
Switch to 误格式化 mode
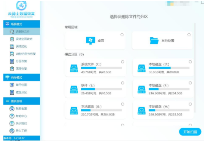21,46
